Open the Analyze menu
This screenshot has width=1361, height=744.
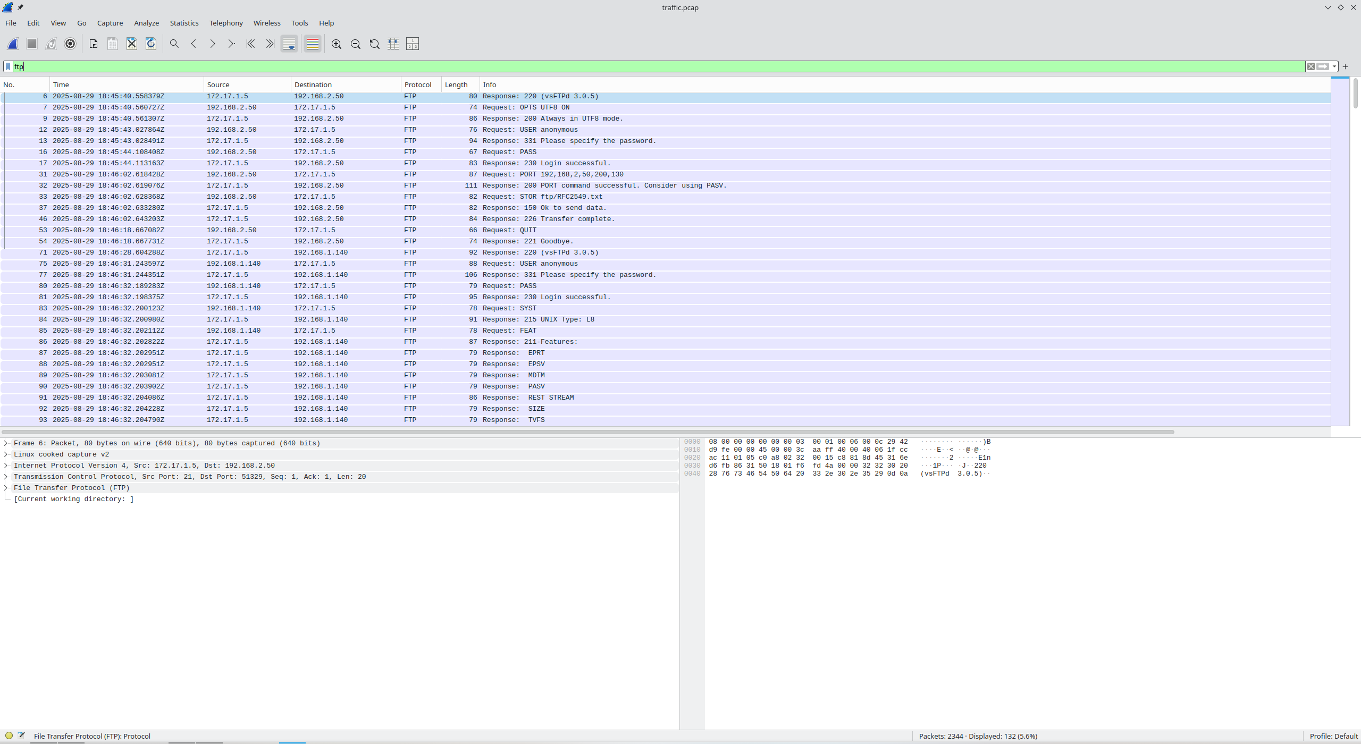[147, 23]
